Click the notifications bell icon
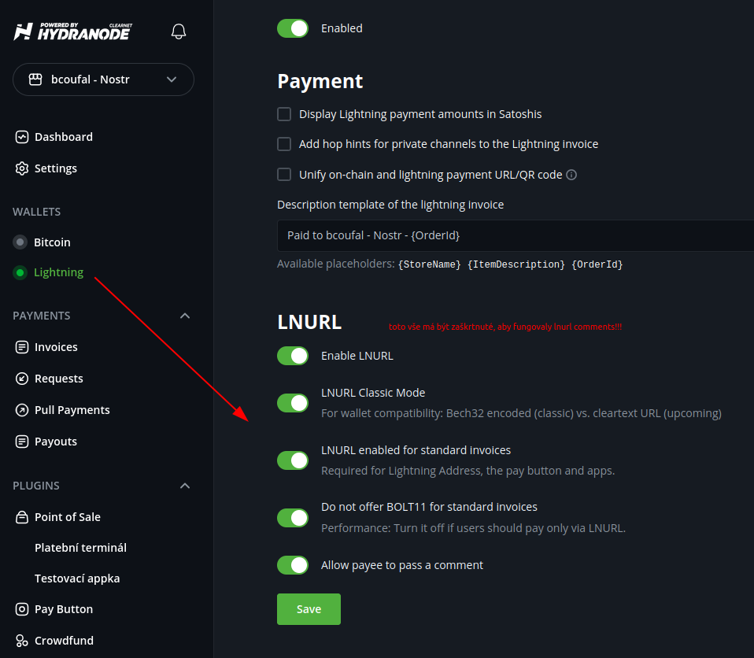Image resolution: width=754 pixels, height=658 pixels. pos(179,31)
